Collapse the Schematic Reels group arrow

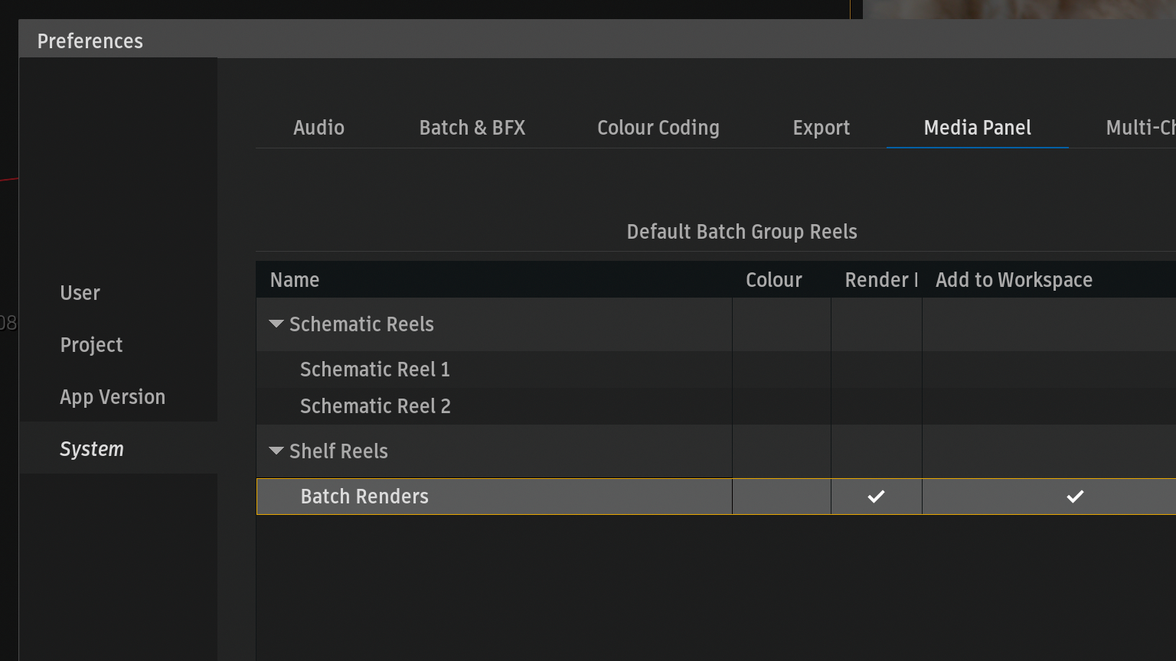276,324
